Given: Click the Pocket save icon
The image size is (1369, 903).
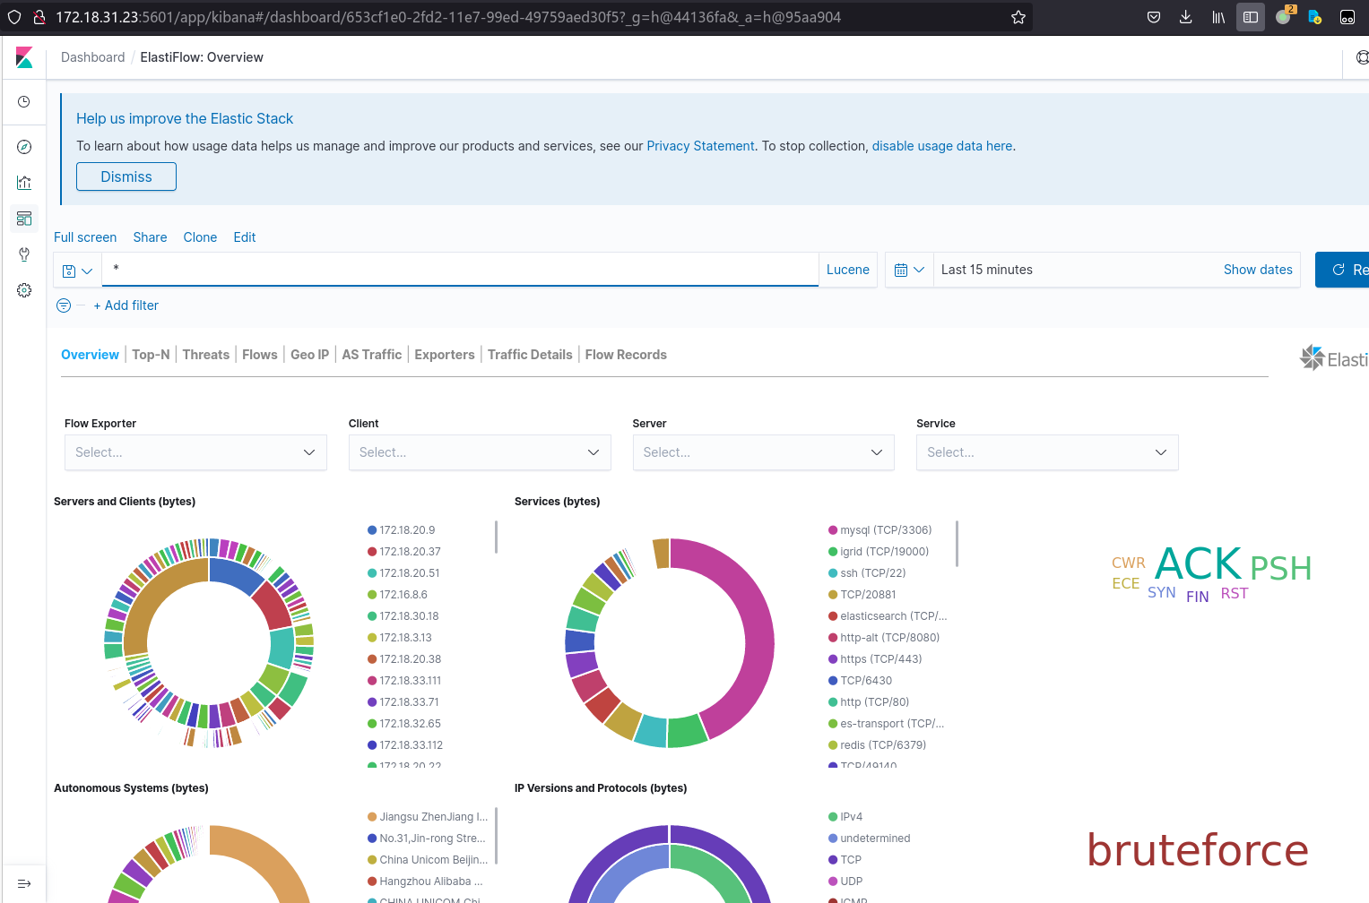Looking at the screenshot, I should pos(1154,17).
